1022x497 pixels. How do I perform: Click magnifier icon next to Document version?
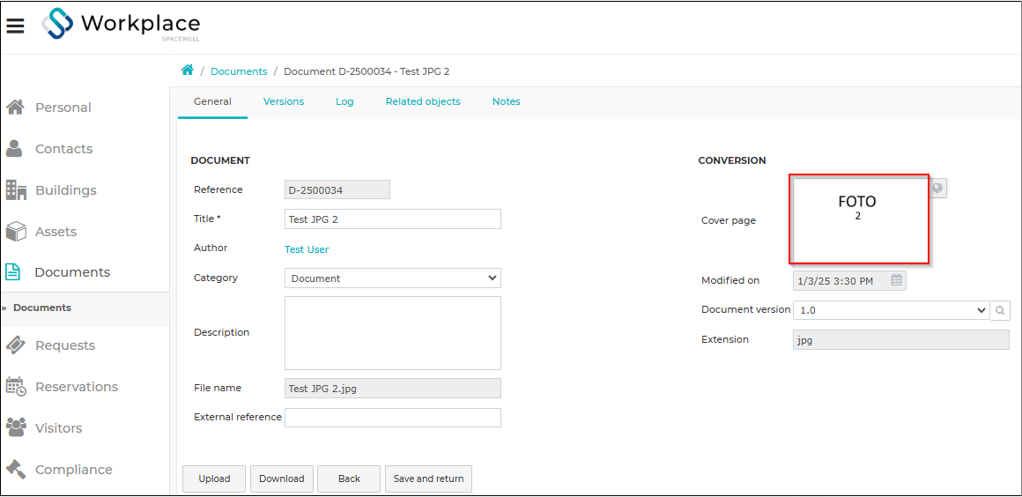tap(1000, 310)
